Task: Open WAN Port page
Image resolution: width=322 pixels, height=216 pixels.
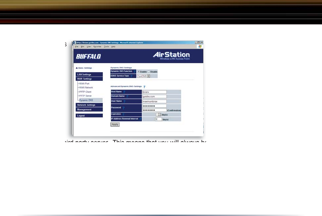Action: click(x=84, y=83)
